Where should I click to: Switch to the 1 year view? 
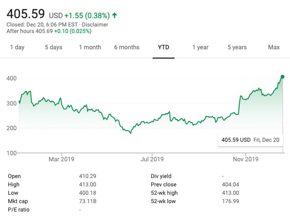200,47
